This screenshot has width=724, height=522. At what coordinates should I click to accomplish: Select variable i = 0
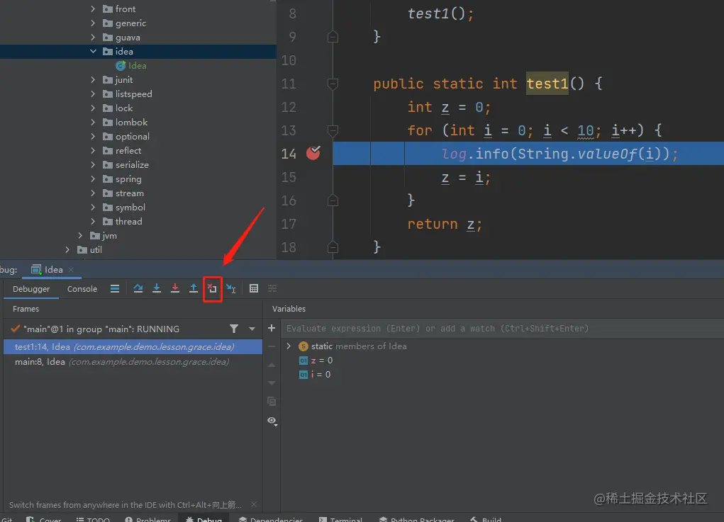click(315, 375)
